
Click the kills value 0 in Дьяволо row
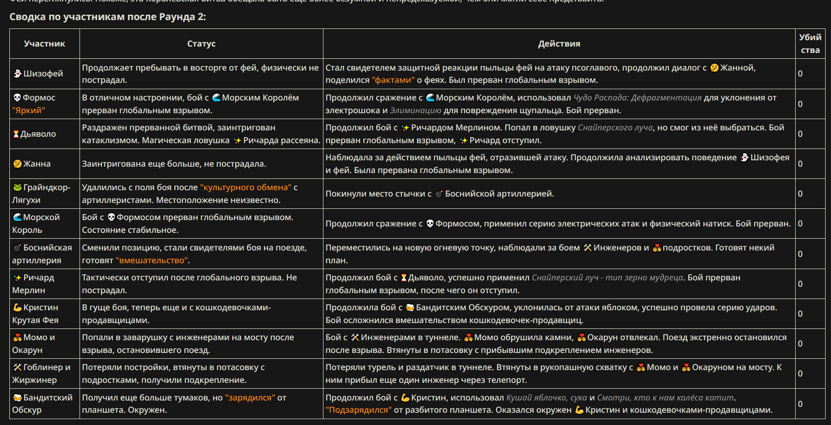click(x=800, y=134)
